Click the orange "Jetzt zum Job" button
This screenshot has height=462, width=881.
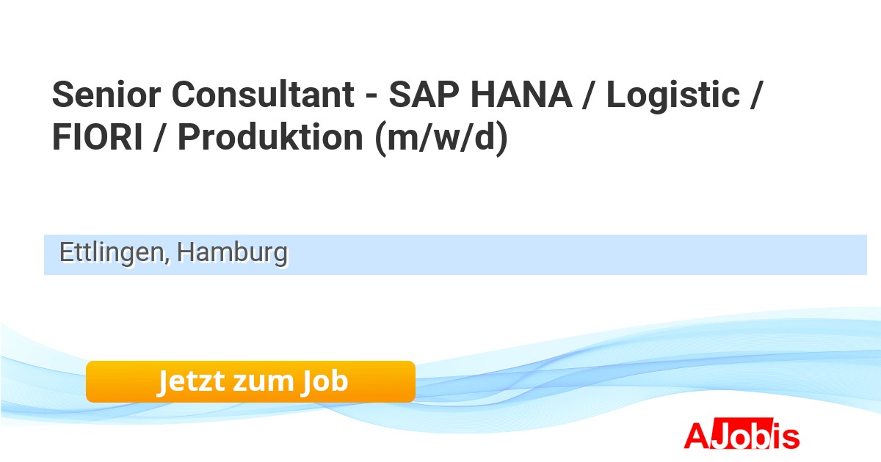pos(250,381)
